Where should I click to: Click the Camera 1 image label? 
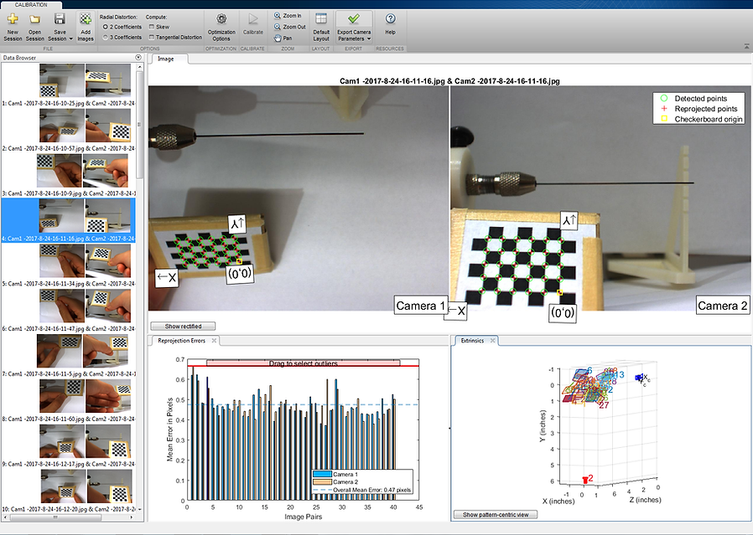421,306
